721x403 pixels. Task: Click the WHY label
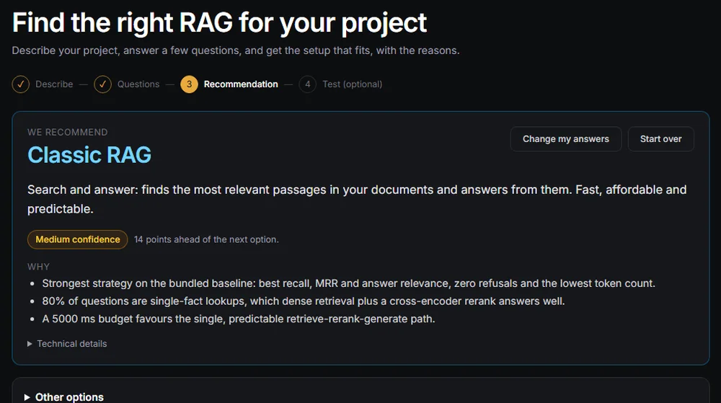click(x=39, y=267)
